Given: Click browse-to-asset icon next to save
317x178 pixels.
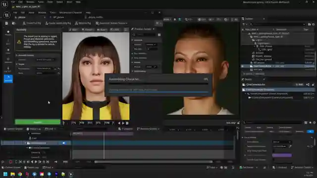Looking at the screenshot, I should click(x=14, y=23).
